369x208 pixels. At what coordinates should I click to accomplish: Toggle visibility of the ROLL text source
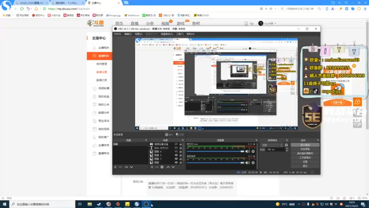click(x=176, y=148)
